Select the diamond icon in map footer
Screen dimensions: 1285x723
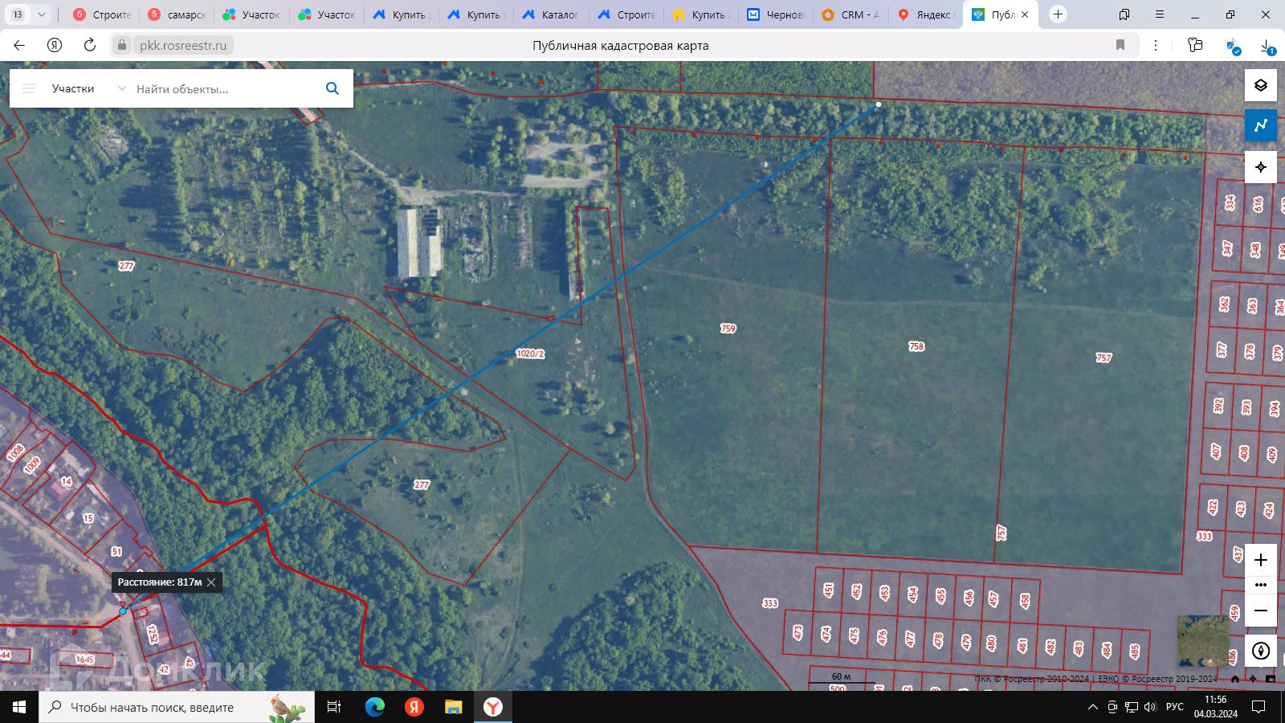[1253, 680]
